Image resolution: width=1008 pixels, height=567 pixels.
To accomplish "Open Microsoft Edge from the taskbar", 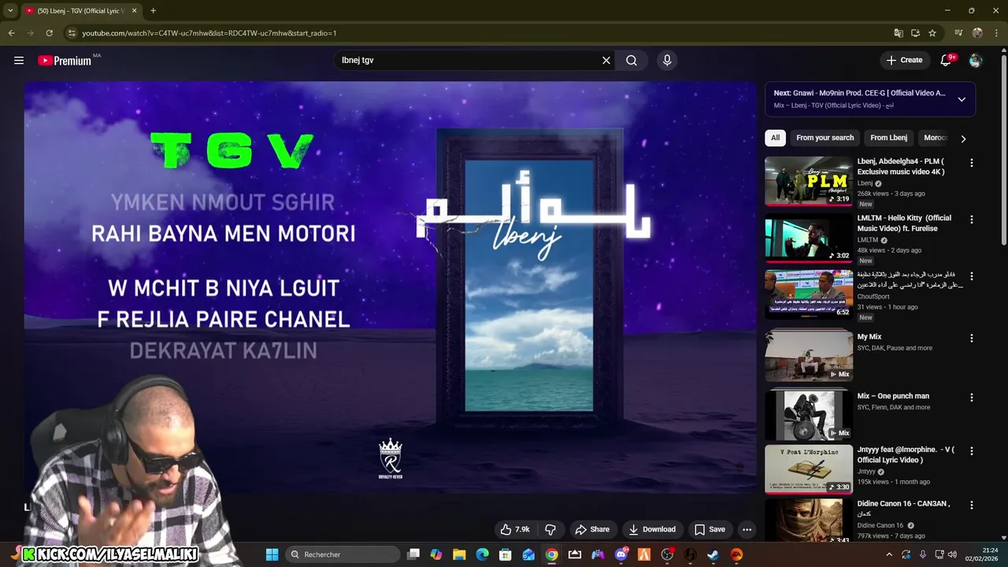I will point(482,554).
